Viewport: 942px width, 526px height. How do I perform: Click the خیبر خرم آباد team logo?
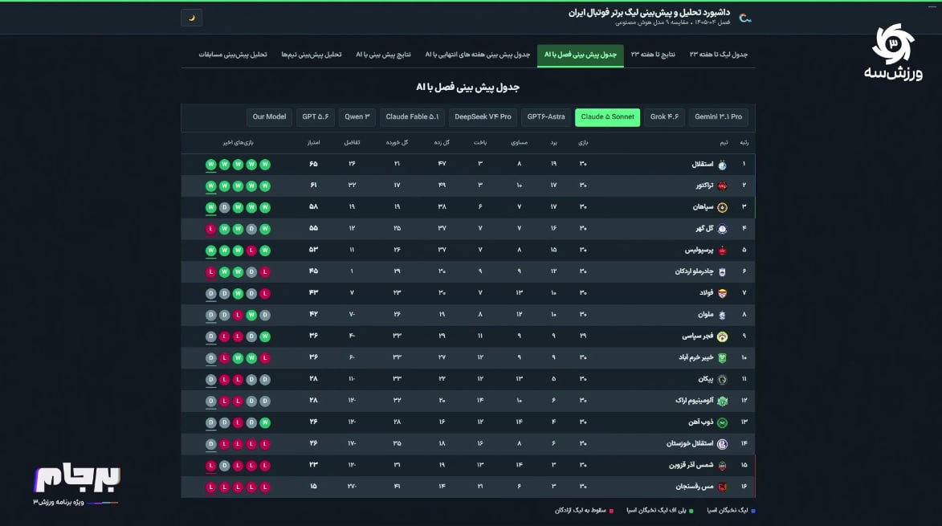[x=722, y=358]
